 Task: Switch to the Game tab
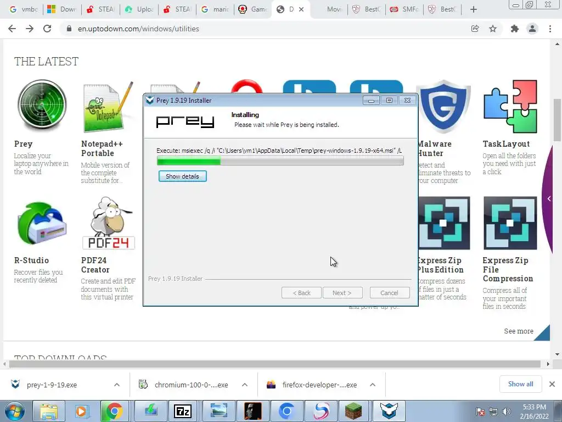pyautogui.click(x=253, y=9)
